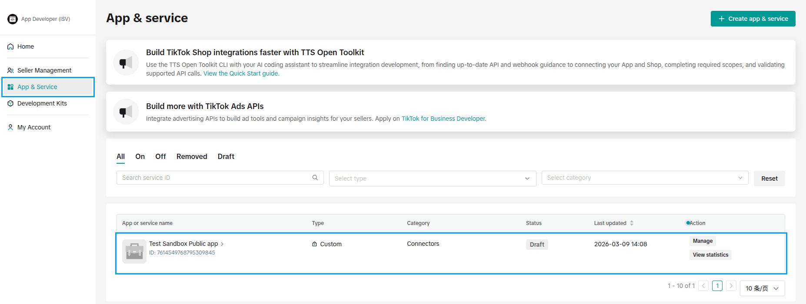Click the Test Sandbox Public app briefcase thumbnail

point(134,251)
